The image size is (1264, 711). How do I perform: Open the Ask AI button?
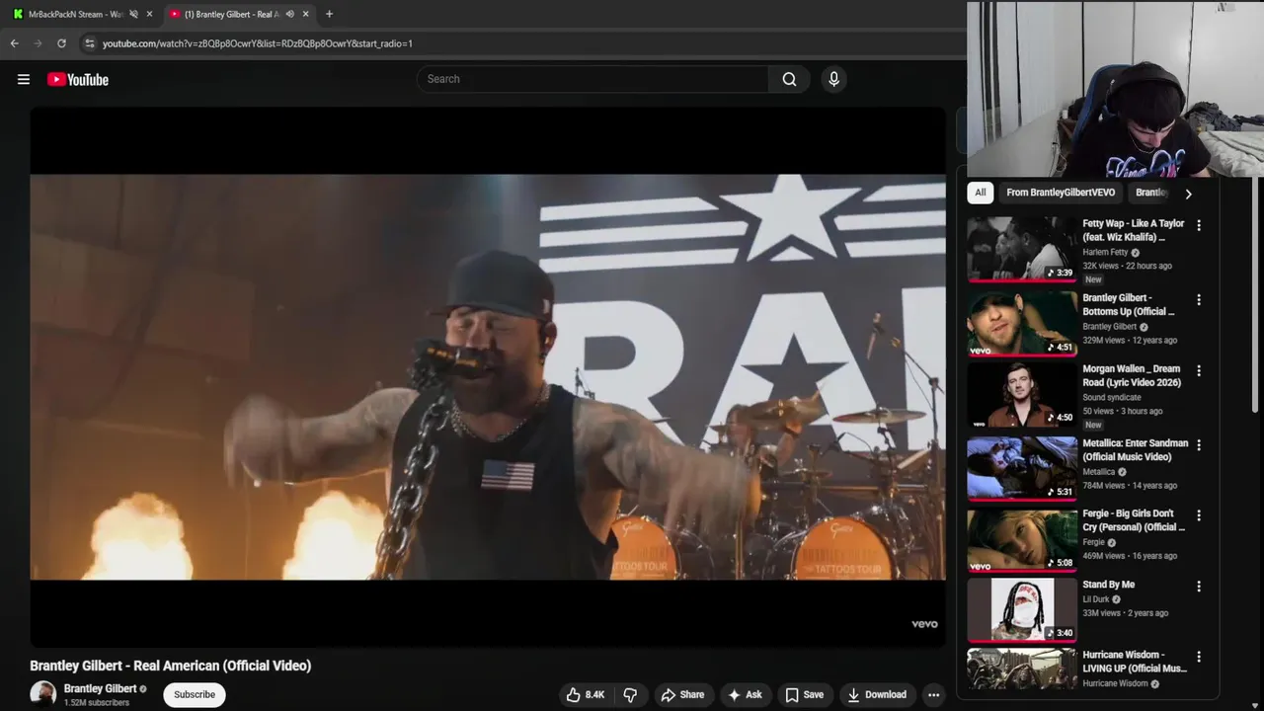745,695
